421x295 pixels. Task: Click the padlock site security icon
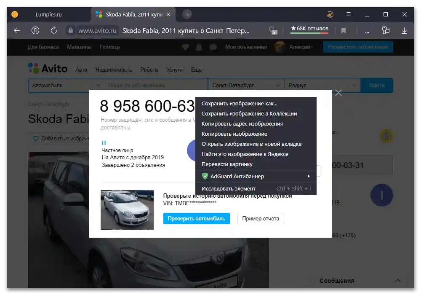[x=71, y=30]
